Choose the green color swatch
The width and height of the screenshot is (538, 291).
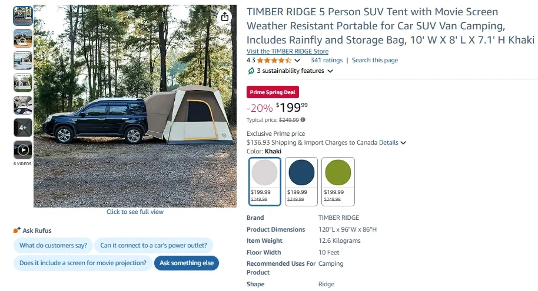point(338,181)
